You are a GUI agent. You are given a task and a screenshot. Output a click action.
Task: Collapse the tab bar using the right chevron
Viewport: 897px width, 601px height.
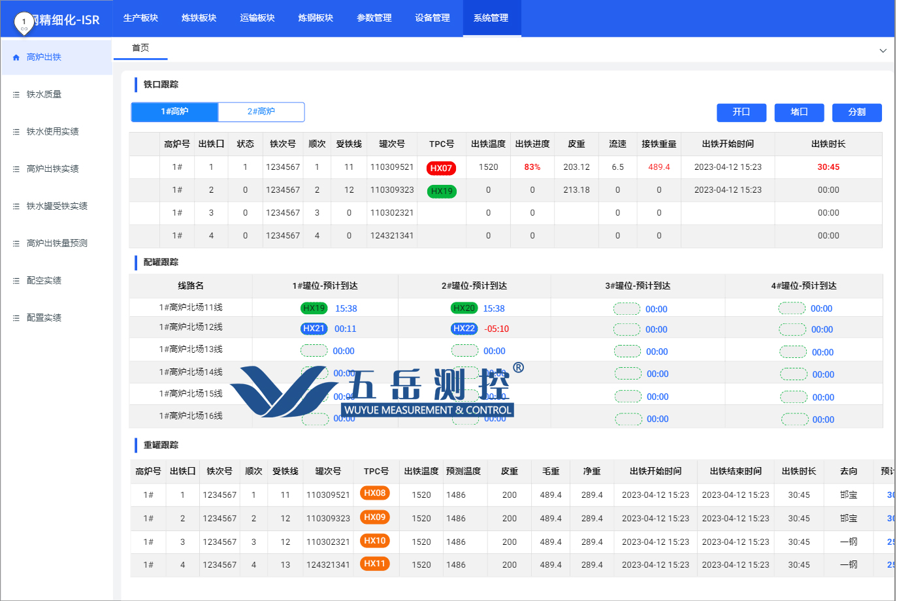click(883, 50)
